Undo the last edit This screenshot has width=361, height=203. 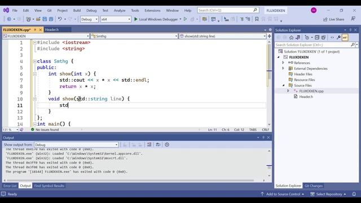point(60,19)
